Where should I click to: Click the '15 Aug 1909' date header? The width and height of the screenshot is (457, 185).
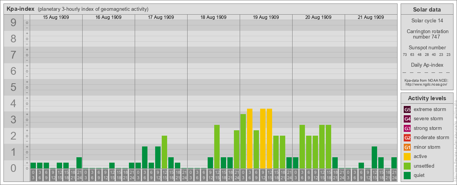56,17
